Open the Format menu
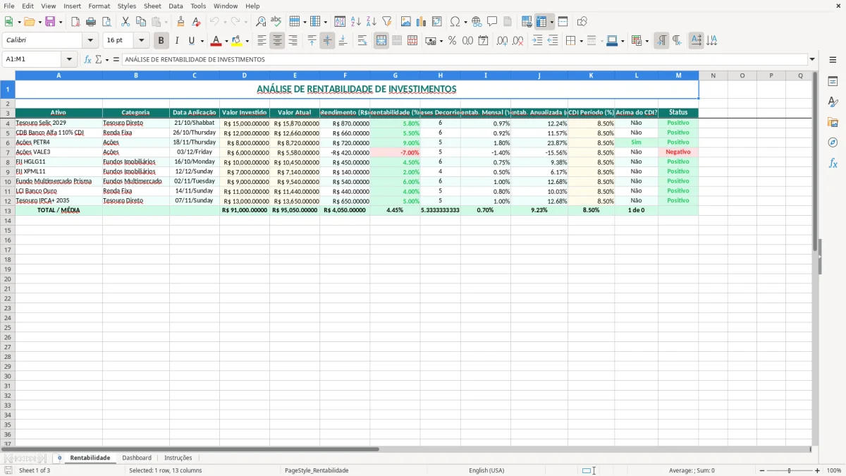The image size is (846, 476). (x=99, y=6)
